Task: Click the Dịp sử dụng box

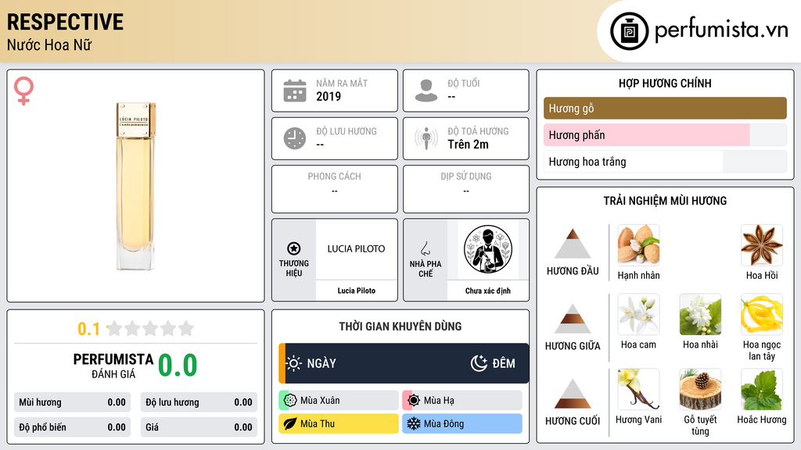Action: pos(466,189)
